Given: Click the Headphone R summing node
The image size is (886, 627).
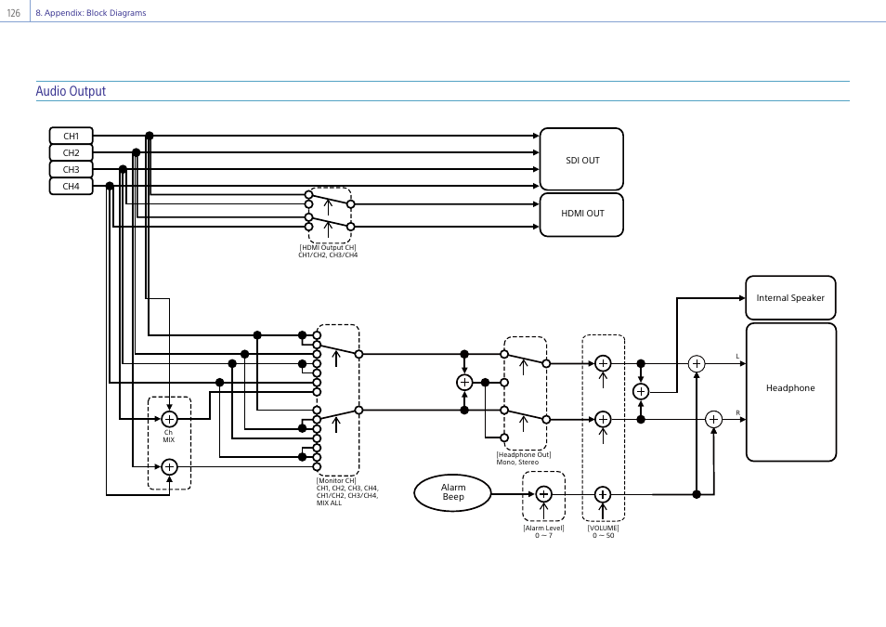Looking at the screenshot, I should coord(713,419).
